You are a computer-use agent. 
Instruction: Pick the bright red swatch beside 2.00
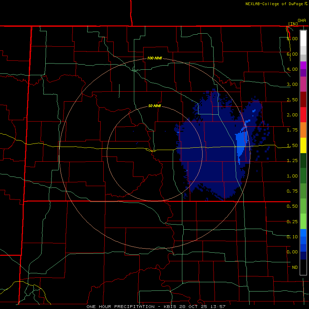click(x=303, y=115)
